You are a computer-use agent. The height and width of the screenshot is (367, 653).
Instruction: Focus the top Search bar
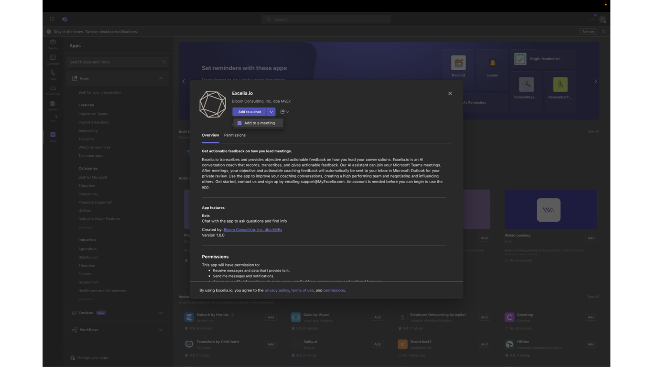[x=326, y=19]
